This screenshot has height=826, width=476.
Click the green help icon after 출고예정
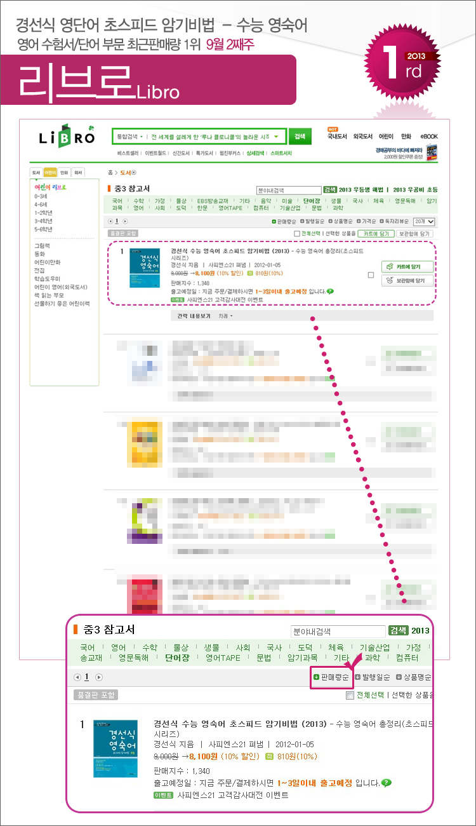click(330, 292)
